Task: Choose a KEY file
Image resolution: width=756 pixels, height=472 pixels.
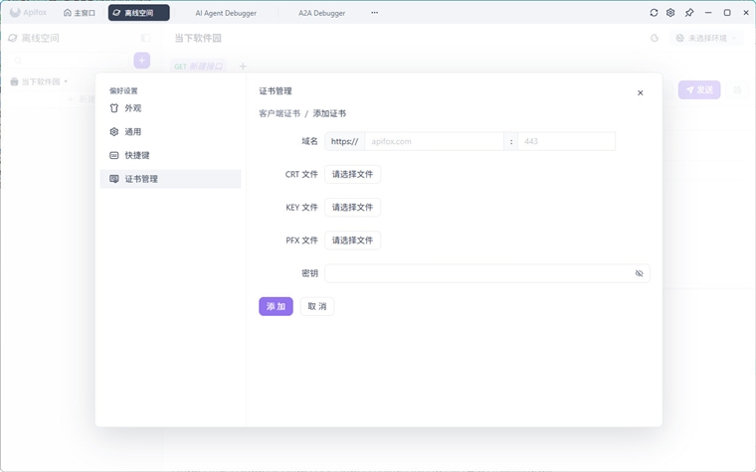Action: pyautogui.click(x=352, y=208)
